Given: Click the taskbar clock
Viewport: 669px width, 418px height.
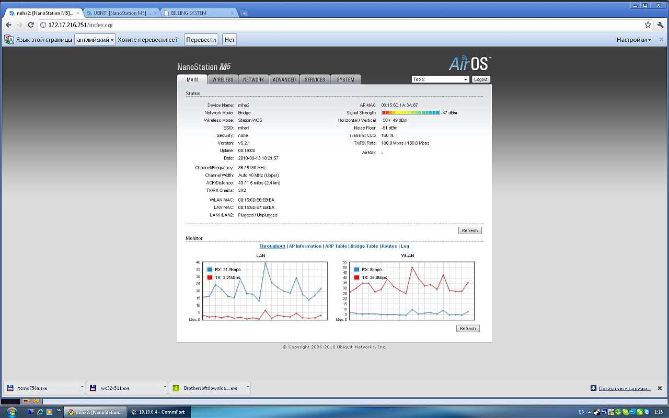Looking at the screenshot, I should tap(659, 412).
